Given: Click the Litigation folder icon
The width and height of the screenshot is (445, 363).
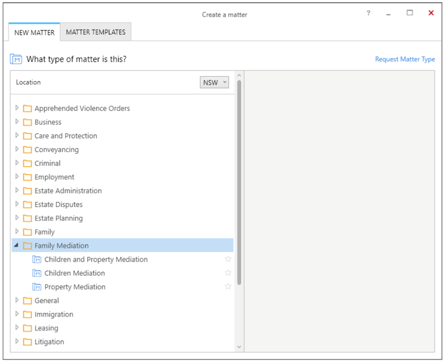Looking at the screenshot, I should pyautogui.click(x=27, y=342).
